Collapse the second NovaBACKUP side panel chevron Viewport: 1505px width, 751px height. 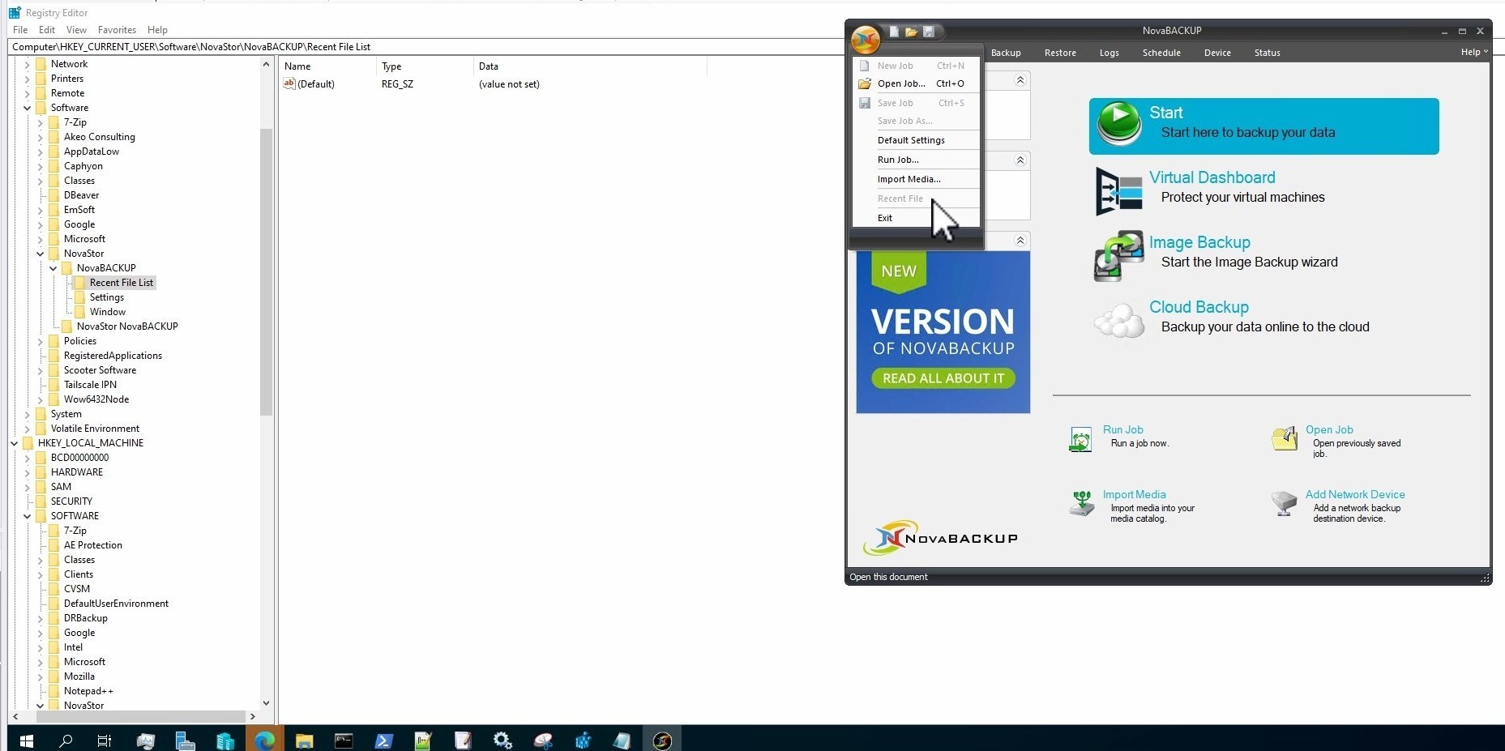coord(1020,160)
